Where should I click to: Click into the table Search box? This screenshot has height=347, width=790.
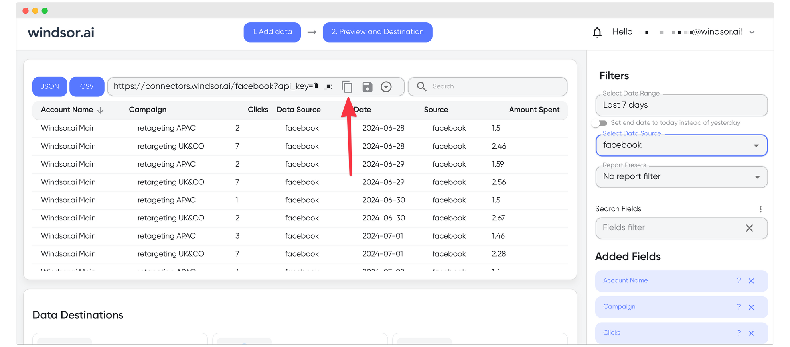pos(488,86)
